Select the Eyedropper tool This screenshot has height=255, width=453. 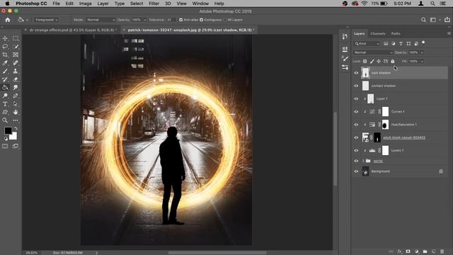pyautogui.click(x=5, y=63)
